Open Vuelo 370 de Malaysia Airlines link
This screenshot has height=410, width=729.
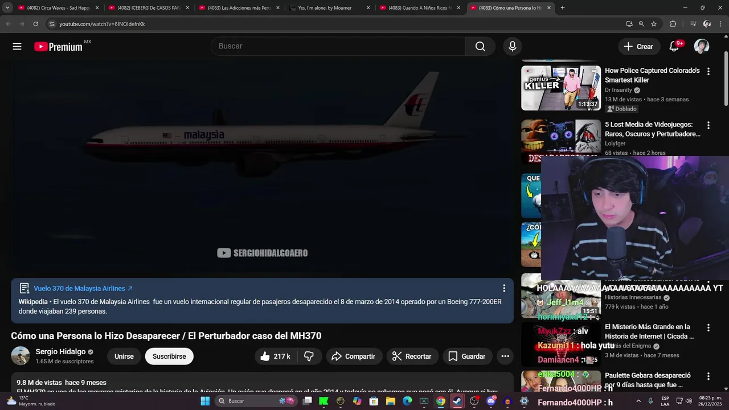(83, 289)
